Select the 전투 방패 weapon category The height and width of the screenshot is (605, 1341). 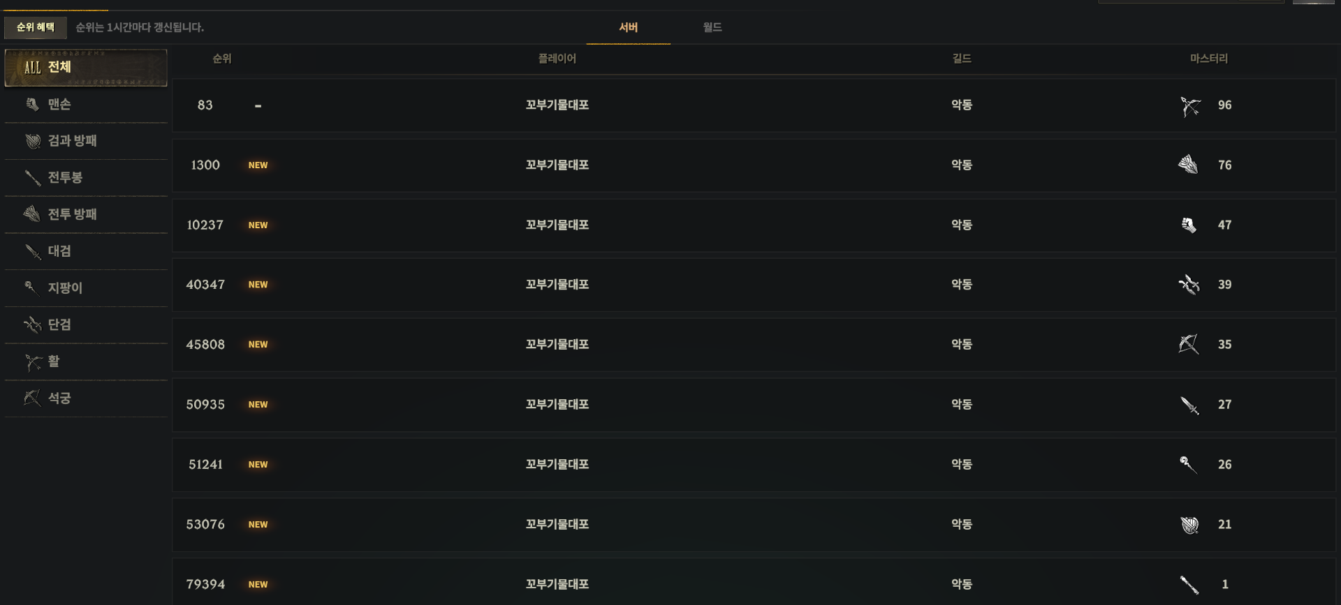[x=85, y=214]
